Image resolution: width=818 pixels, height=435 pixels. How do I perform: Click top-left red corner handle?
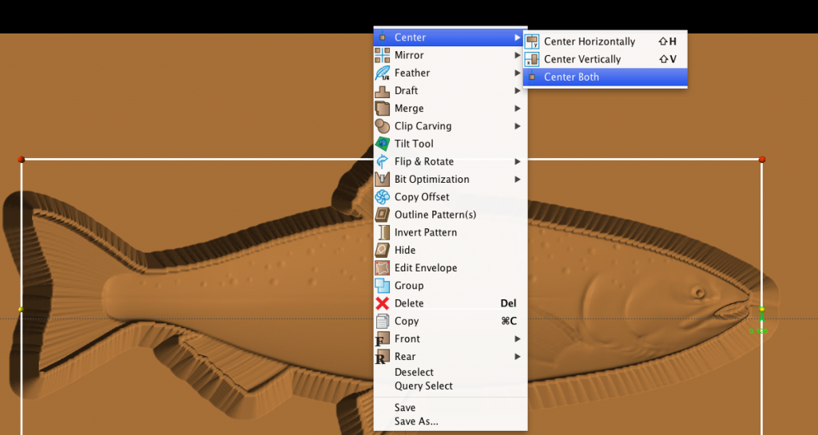(x=21, y=160)
